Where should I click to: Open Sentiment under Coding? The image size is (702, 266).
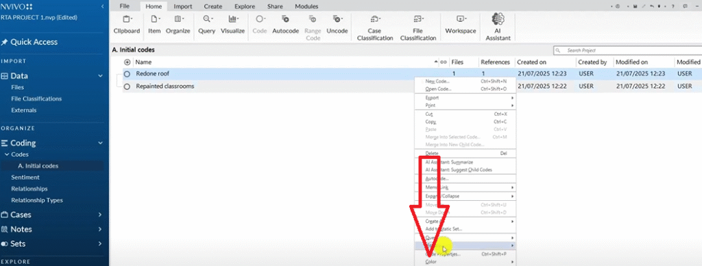(x=25, y=178)
